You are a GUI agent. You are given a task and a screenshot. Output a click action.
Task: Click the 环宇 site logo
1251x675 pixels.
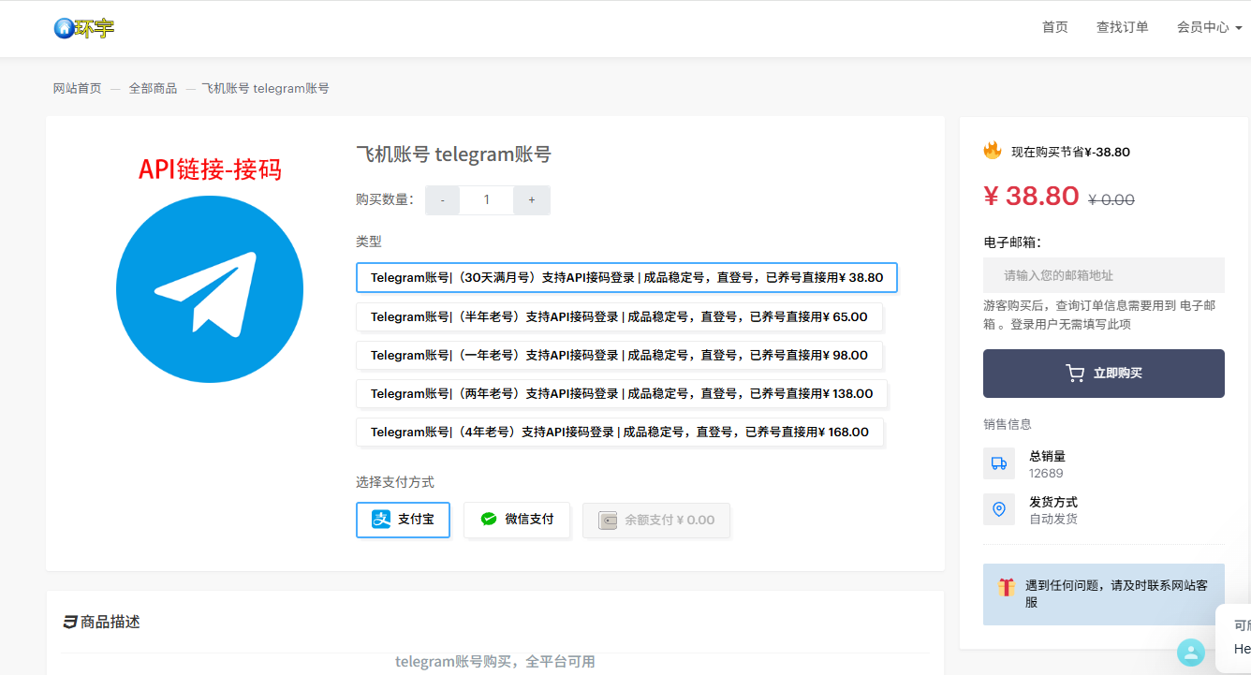tap(84, 28)
